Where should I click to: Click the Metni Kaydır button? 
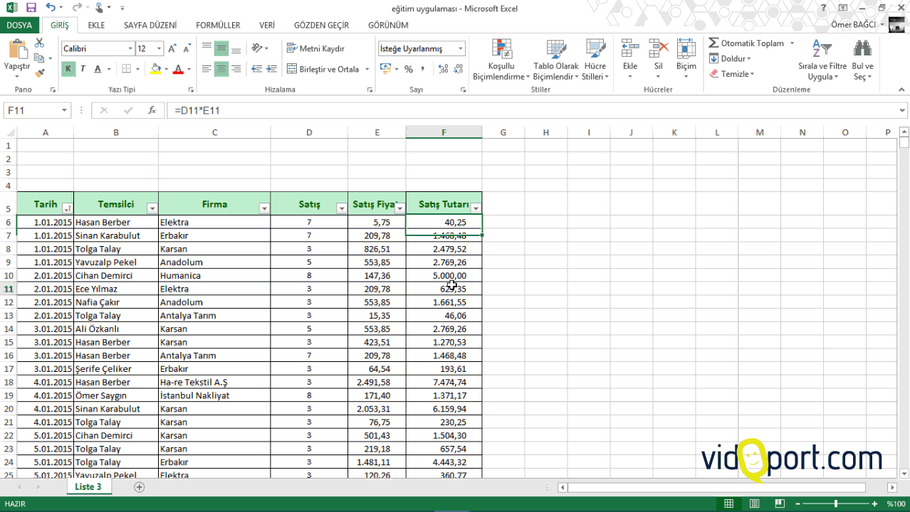coord(315,48)
